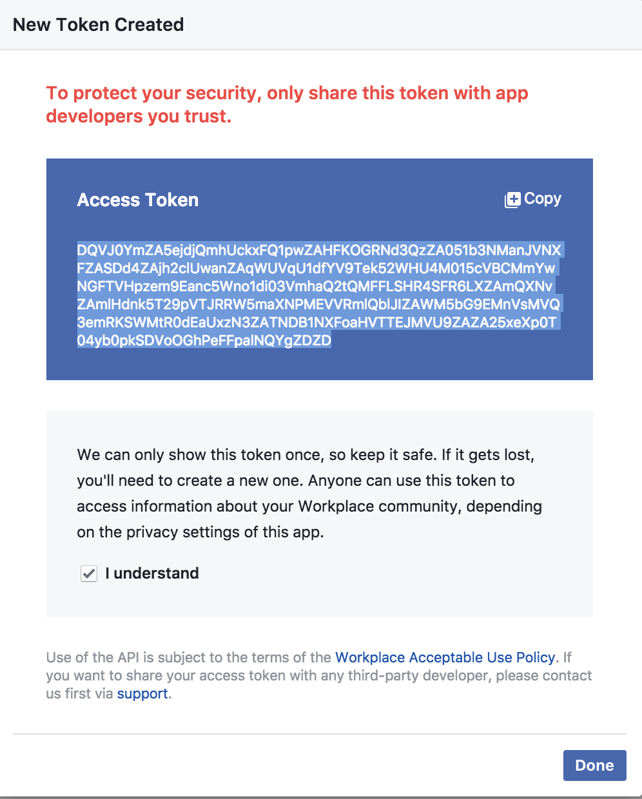Click the I understand label text

click(x=152, y=573)
